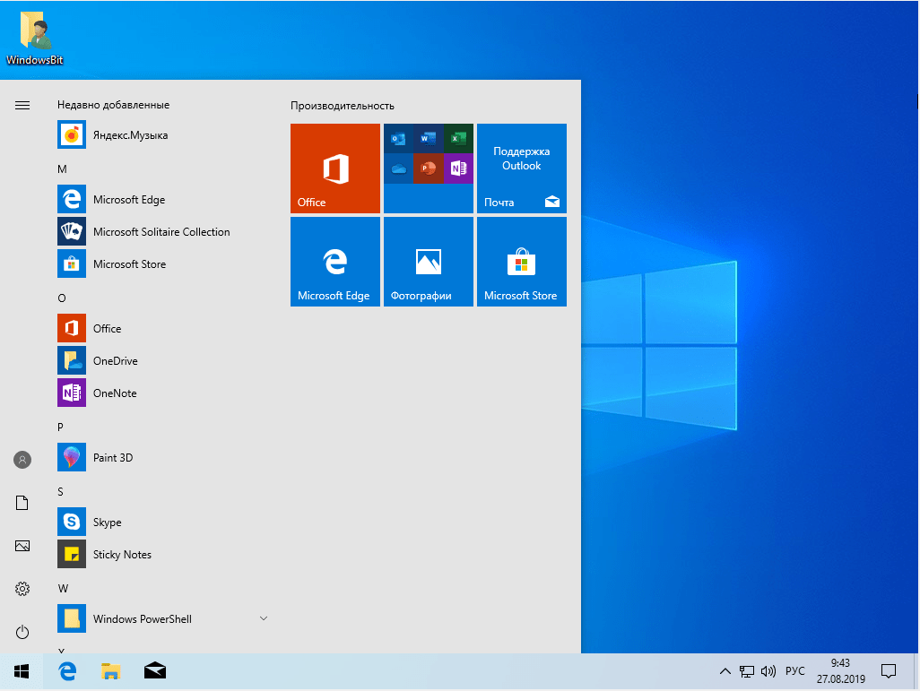
Task: Open Sticky Notes
Action: 121,554
